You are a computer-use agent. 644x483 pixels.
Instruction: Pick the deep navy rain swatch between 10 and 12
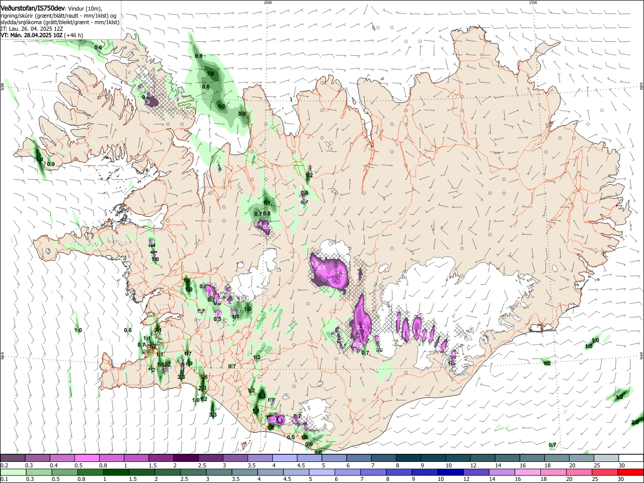click(450, 472)
